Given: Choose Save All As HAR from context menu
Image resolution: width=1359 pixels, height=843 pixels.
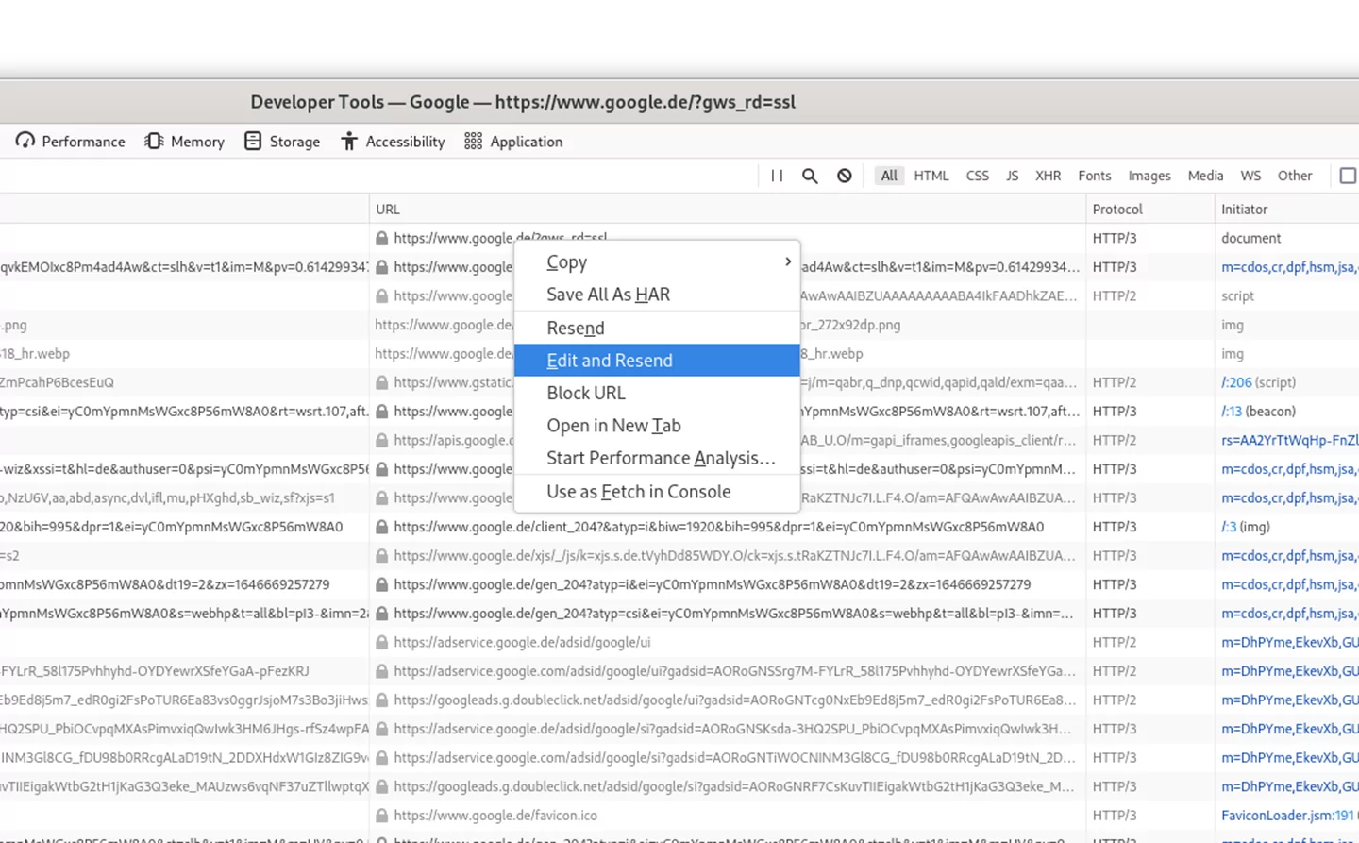Looking at the screenshot, I should [657, 295].
